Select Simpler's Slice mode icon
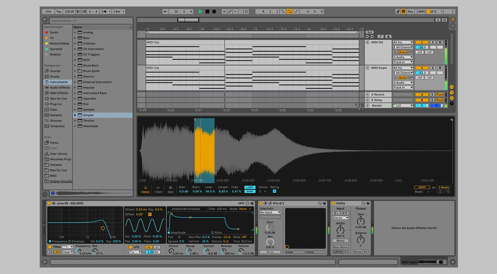Image resolution: width=497 pixels, height=274 pixels. [x=170, y=190]
